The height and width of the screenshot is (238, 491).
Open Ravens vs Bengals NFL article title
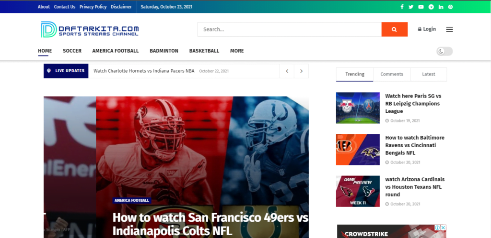pyautogui.click(x=415, y=145)
